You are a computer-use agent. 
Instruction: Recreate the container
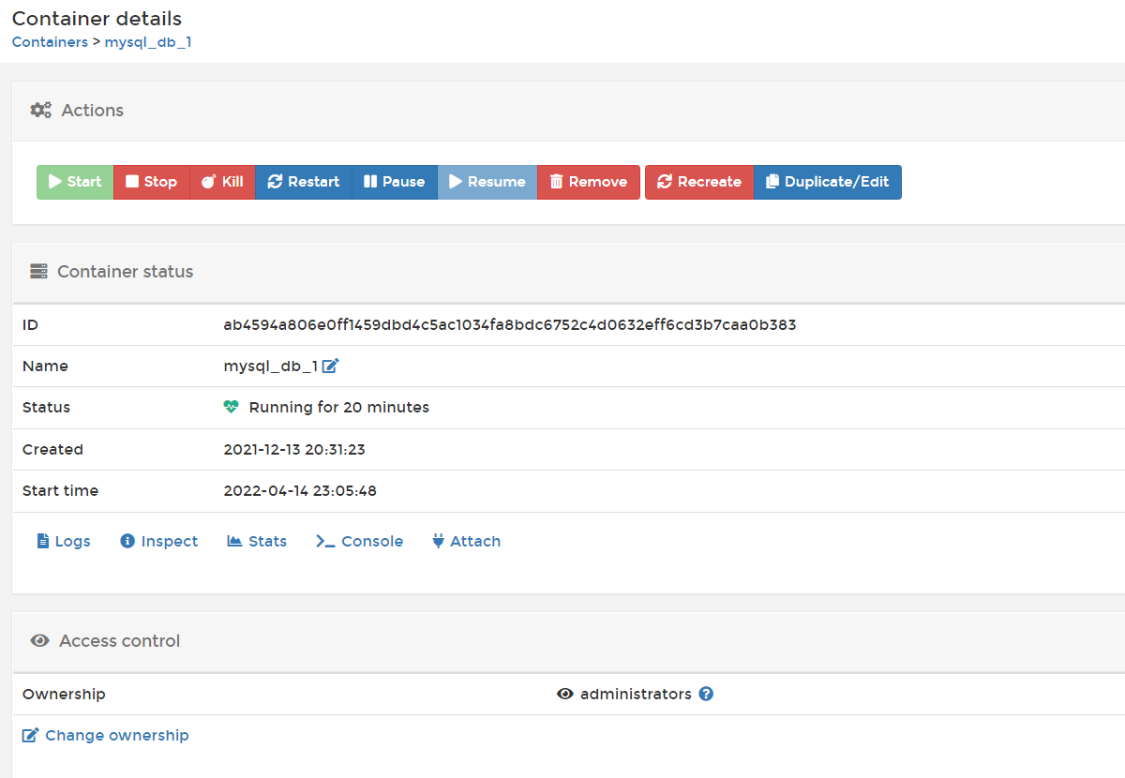[x=699, y=182]
